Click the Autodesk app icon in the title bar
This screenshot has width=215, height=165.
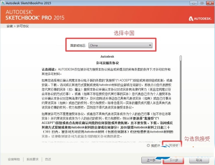3,3
